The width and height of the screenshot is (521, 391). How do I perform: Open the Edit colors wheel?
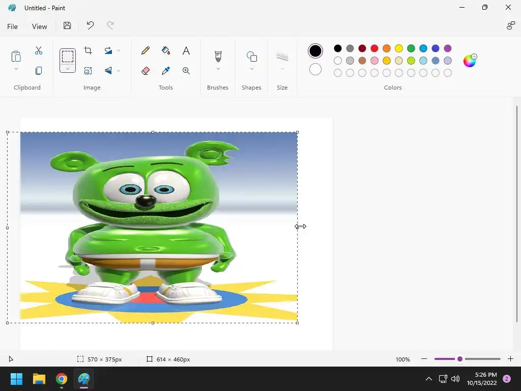[470, 61]
